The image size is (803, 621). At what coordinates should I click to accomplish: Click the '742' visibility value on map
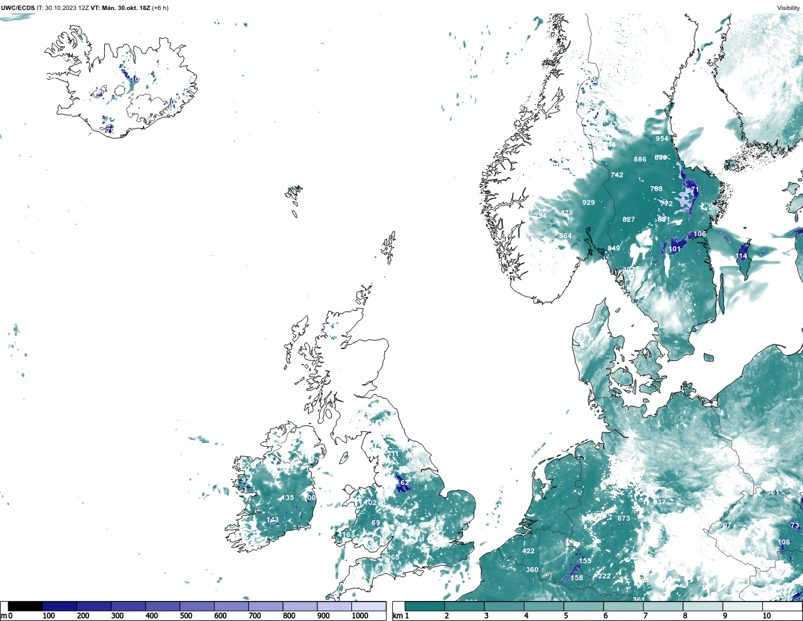pyautogui.click(x=617, y=175)
